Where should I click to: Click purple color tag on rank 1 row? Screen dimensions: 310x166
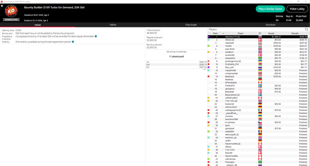209,37
